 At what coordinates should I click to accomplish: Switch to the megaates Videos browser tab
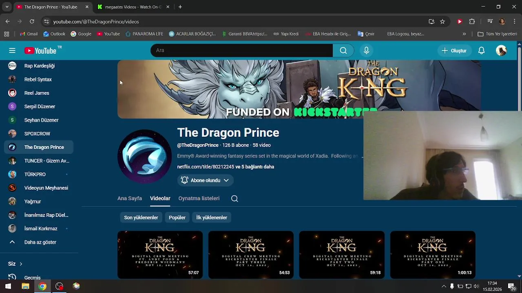[x=133, y=7]
